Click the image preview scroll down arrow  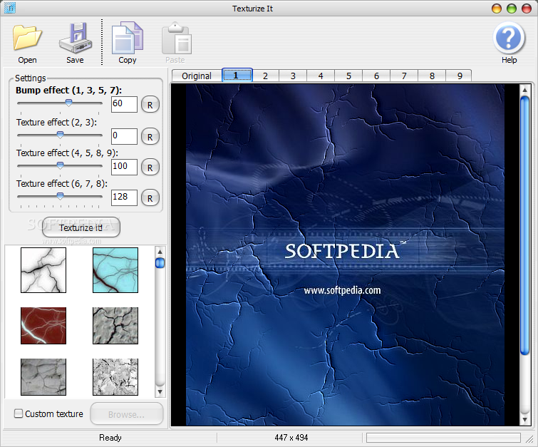coord(524,419)
